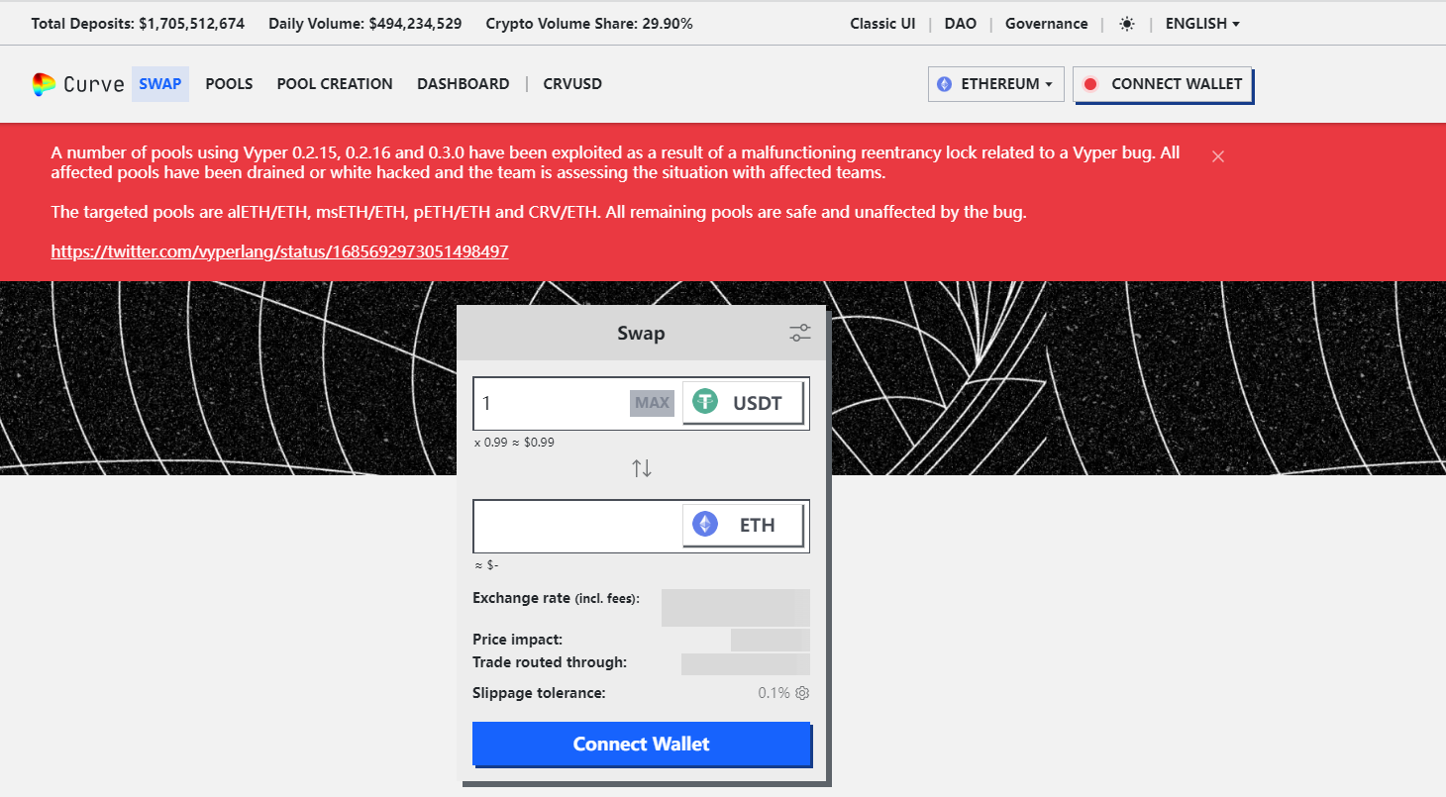Open the DASHBOARD page

click(464, 84)
